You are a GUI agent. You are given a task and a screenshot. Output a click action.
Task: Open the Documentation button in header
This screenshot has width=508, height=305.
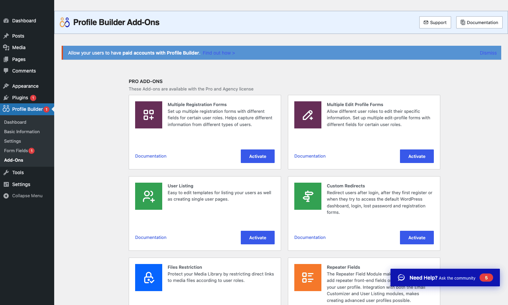point(479,22)
